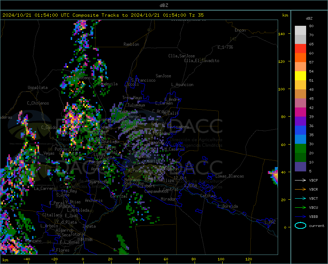Click the Villavicencio place label
This screenshot has width=328, height=264.
coord(81,78)
